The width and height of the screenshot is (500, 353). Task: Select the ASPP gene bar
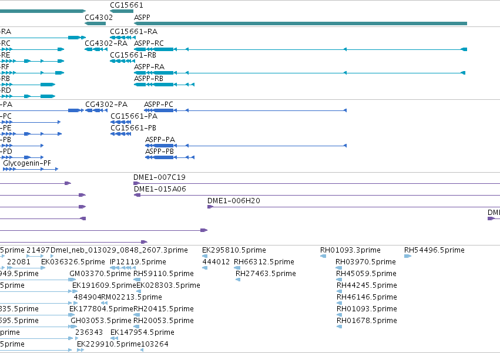tap(300, 23)
